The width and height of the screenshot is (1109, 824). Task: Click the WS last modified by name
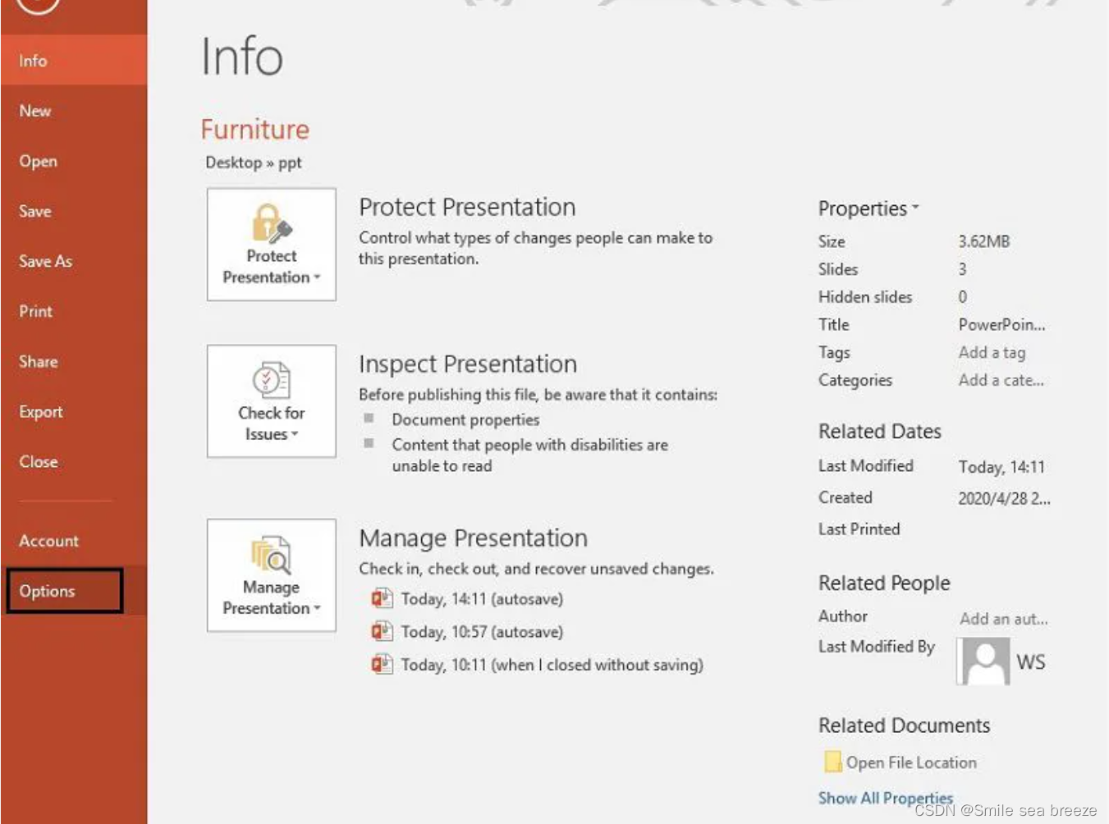click(x=1031, y=661)
